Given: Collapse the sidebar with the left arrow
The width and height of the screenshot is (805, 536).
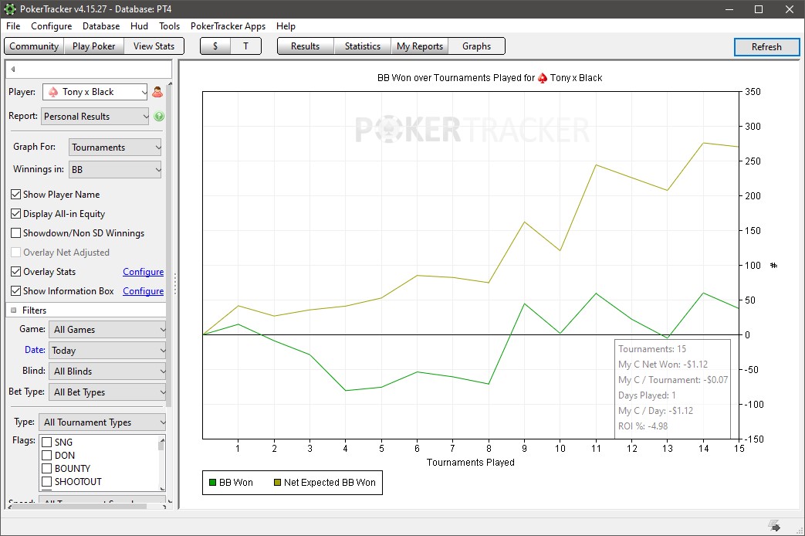Looking at the screenshot, I should [x=13, y=69].
